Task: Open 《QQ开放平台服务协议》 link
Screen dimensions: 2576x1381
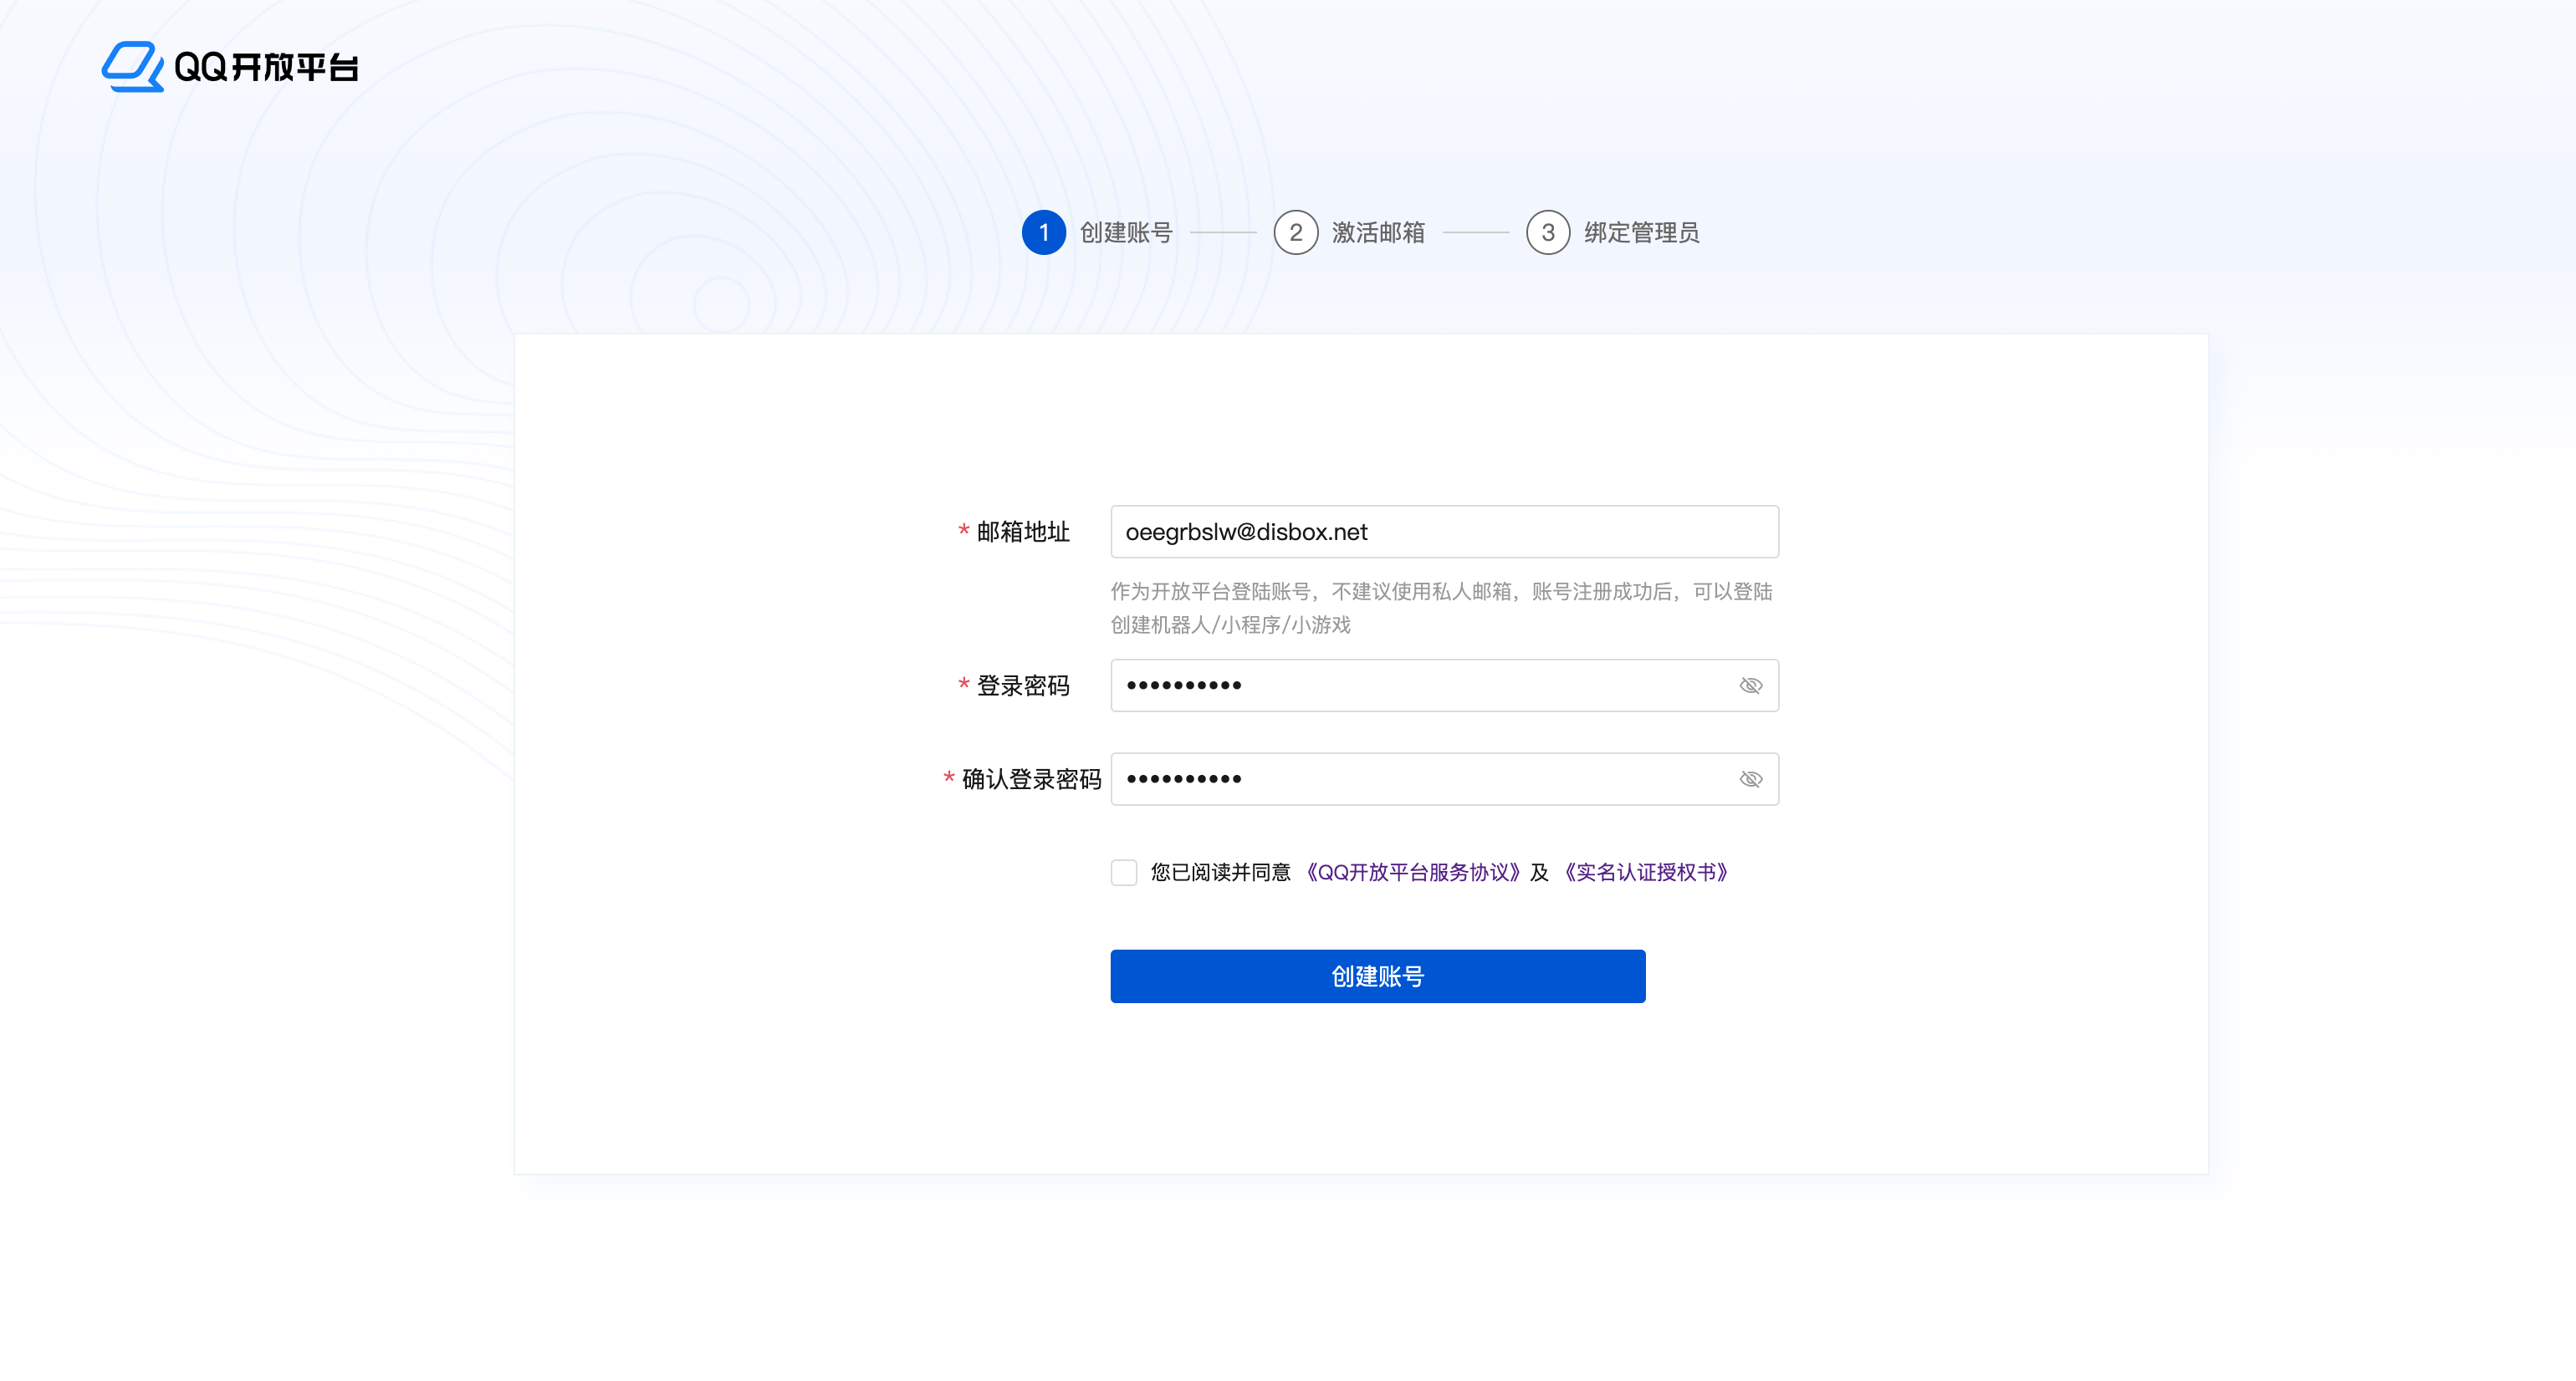Action: point(1412,873)
